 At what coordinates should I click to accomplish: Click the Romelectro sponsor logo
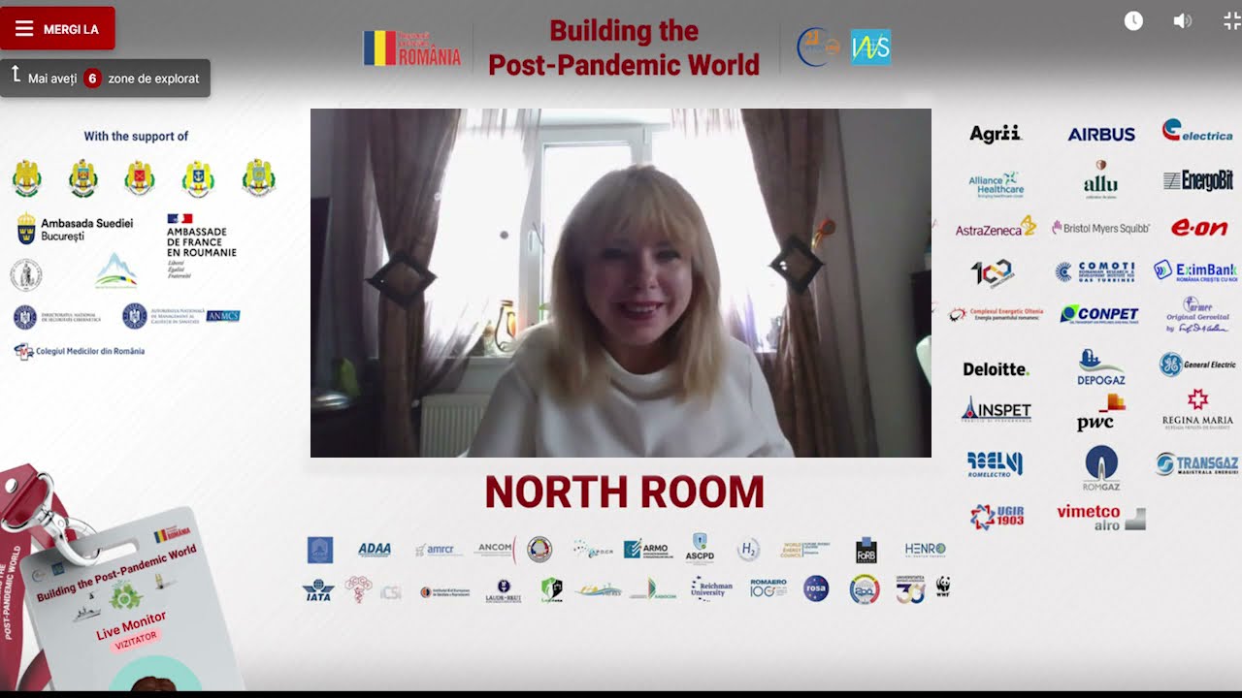pos(996,464)
